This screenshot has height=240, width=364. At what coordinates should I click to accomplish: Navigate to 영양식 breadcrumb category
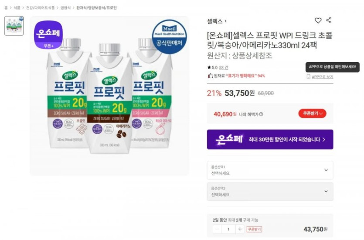coord(65,8)
